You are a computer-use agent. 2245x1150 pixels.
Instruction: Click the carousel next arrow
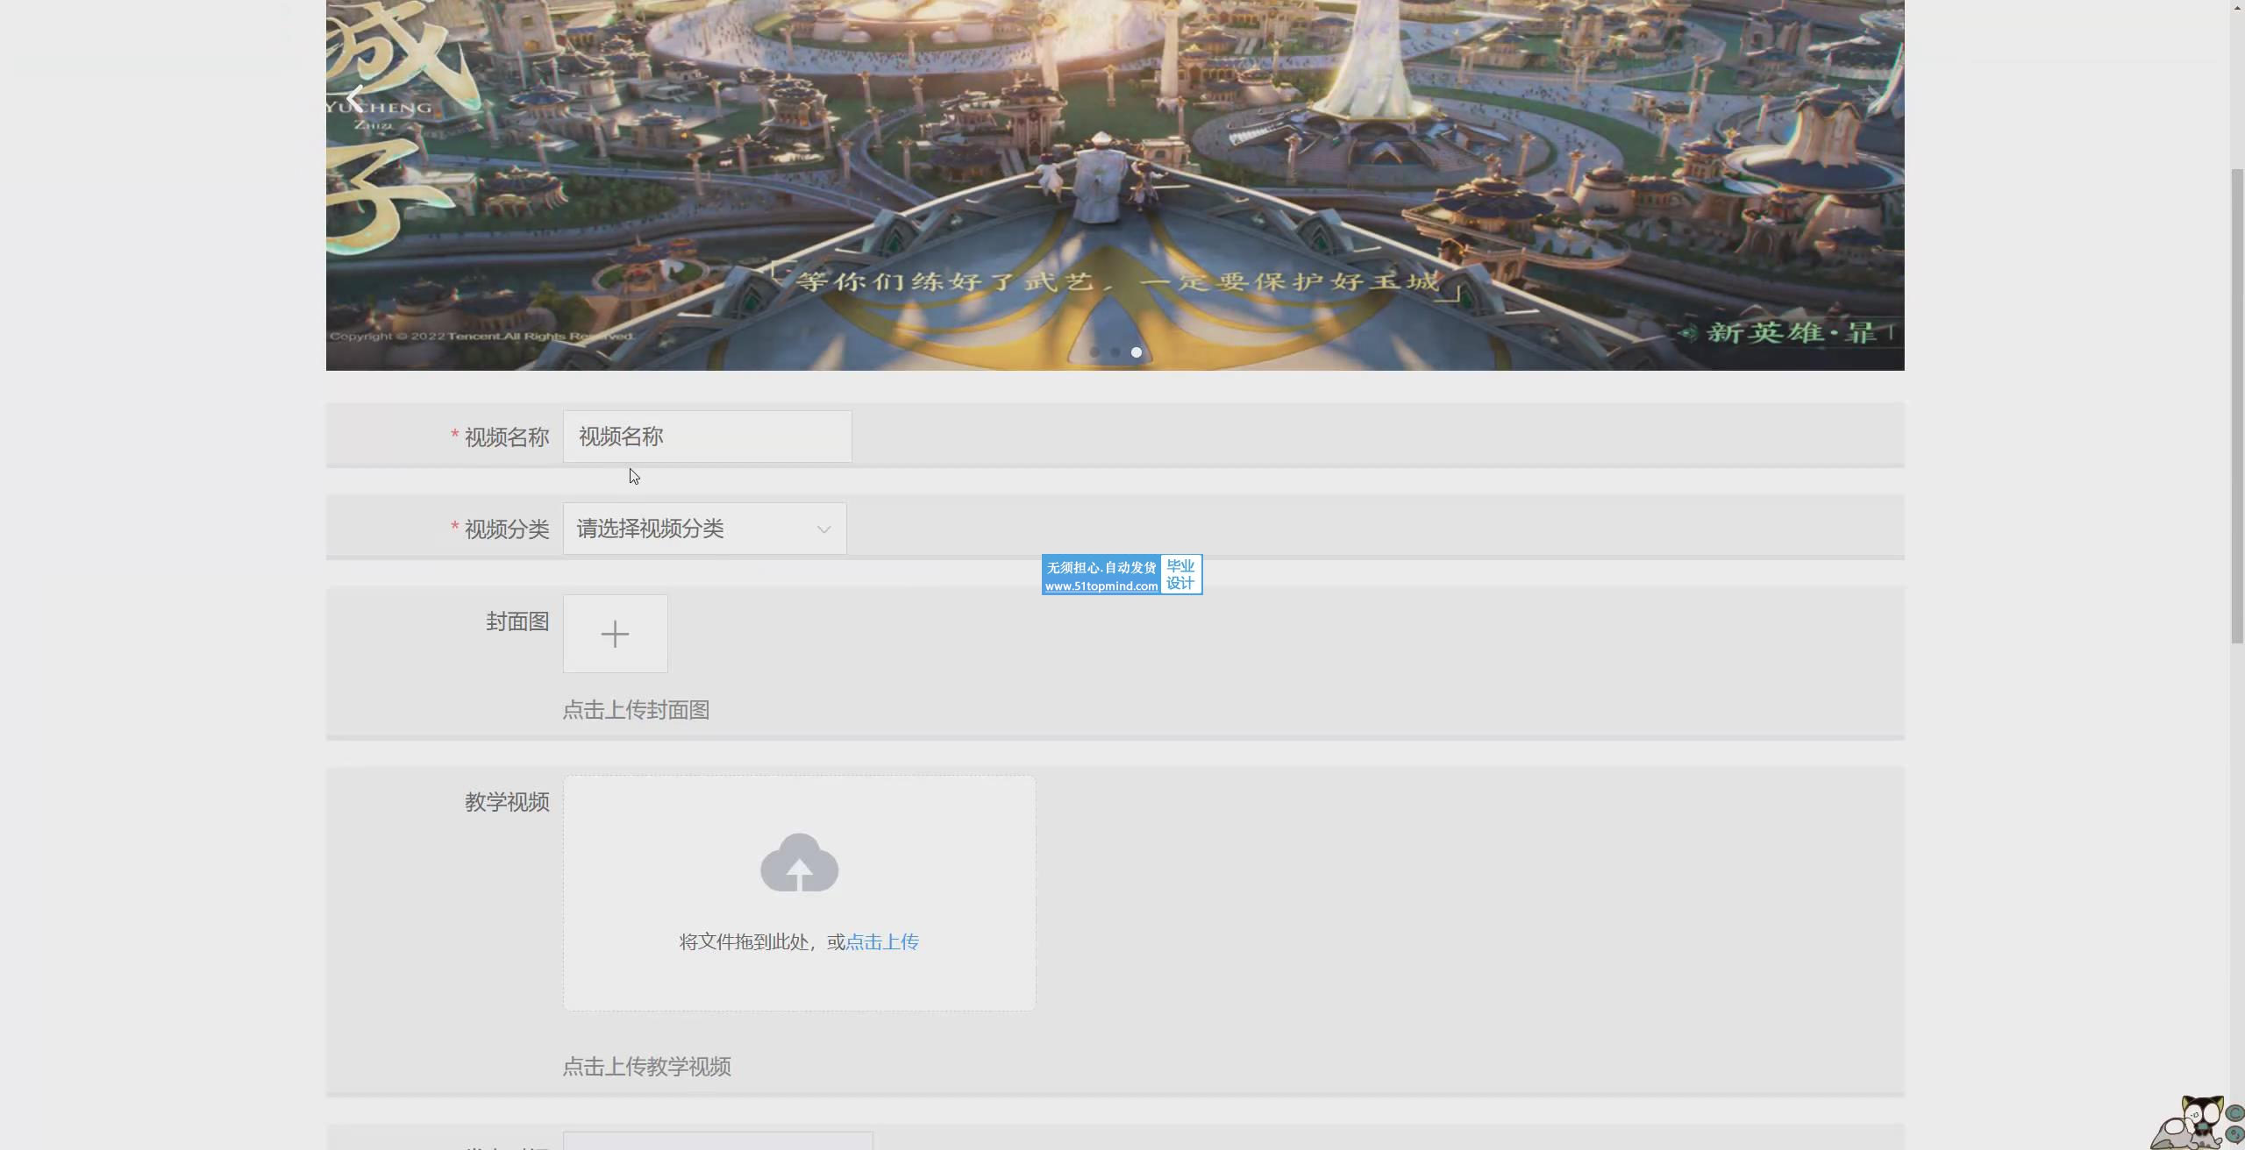[x=1872, y=98]
